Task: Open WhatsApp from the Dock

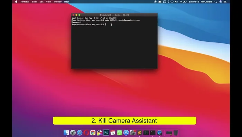Action: click(119, 133)
